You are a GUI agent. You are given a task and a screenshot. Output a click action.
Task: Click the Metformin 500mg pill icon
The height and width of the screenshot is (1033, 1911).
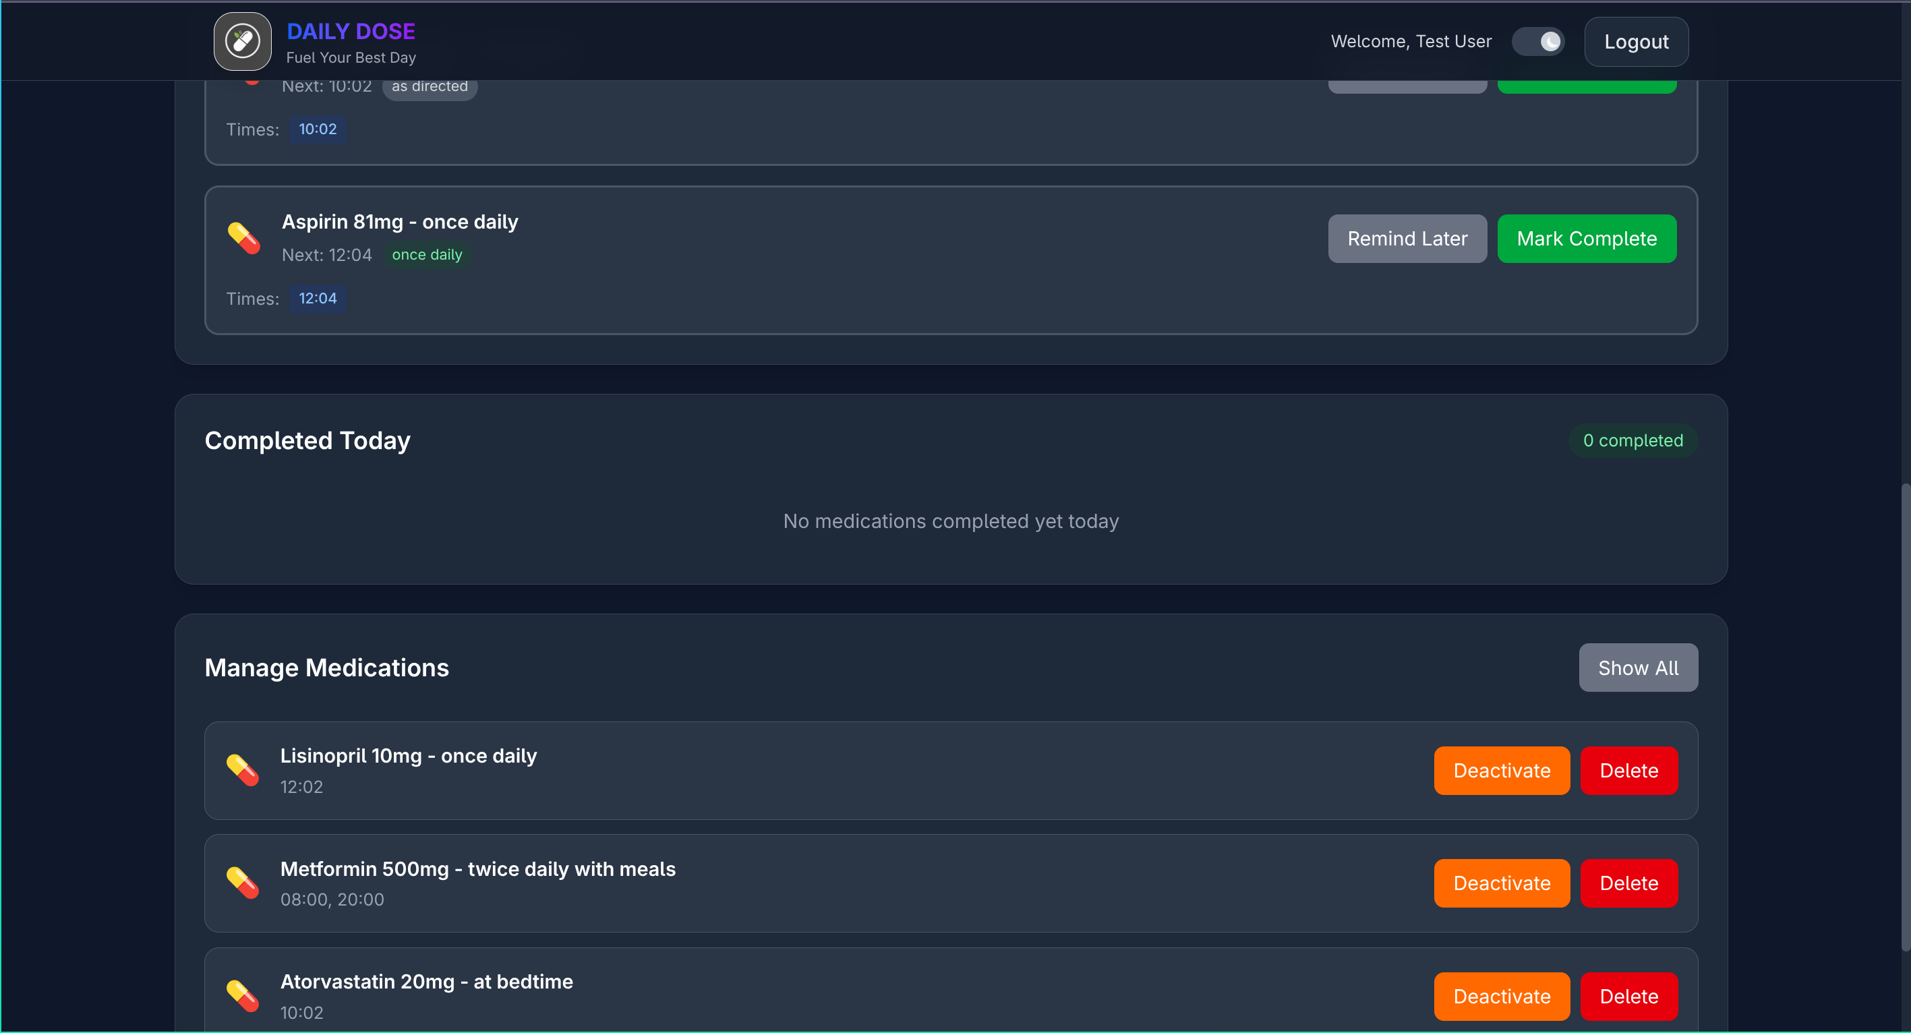point(243,883)
